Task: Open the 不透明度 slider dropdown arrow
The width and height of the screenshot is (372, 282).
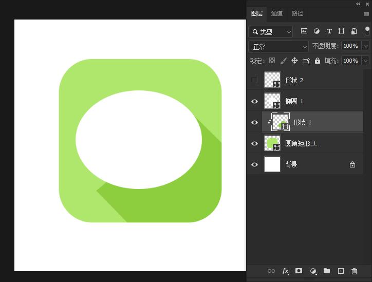Action: pos(365,46)
